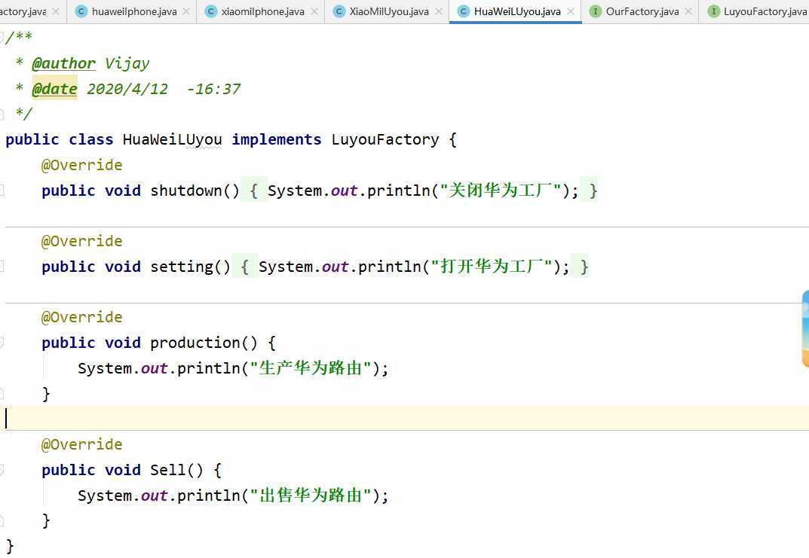
Task: Click the date 2020/4/12 in the comment
Action: pos(127,89)
